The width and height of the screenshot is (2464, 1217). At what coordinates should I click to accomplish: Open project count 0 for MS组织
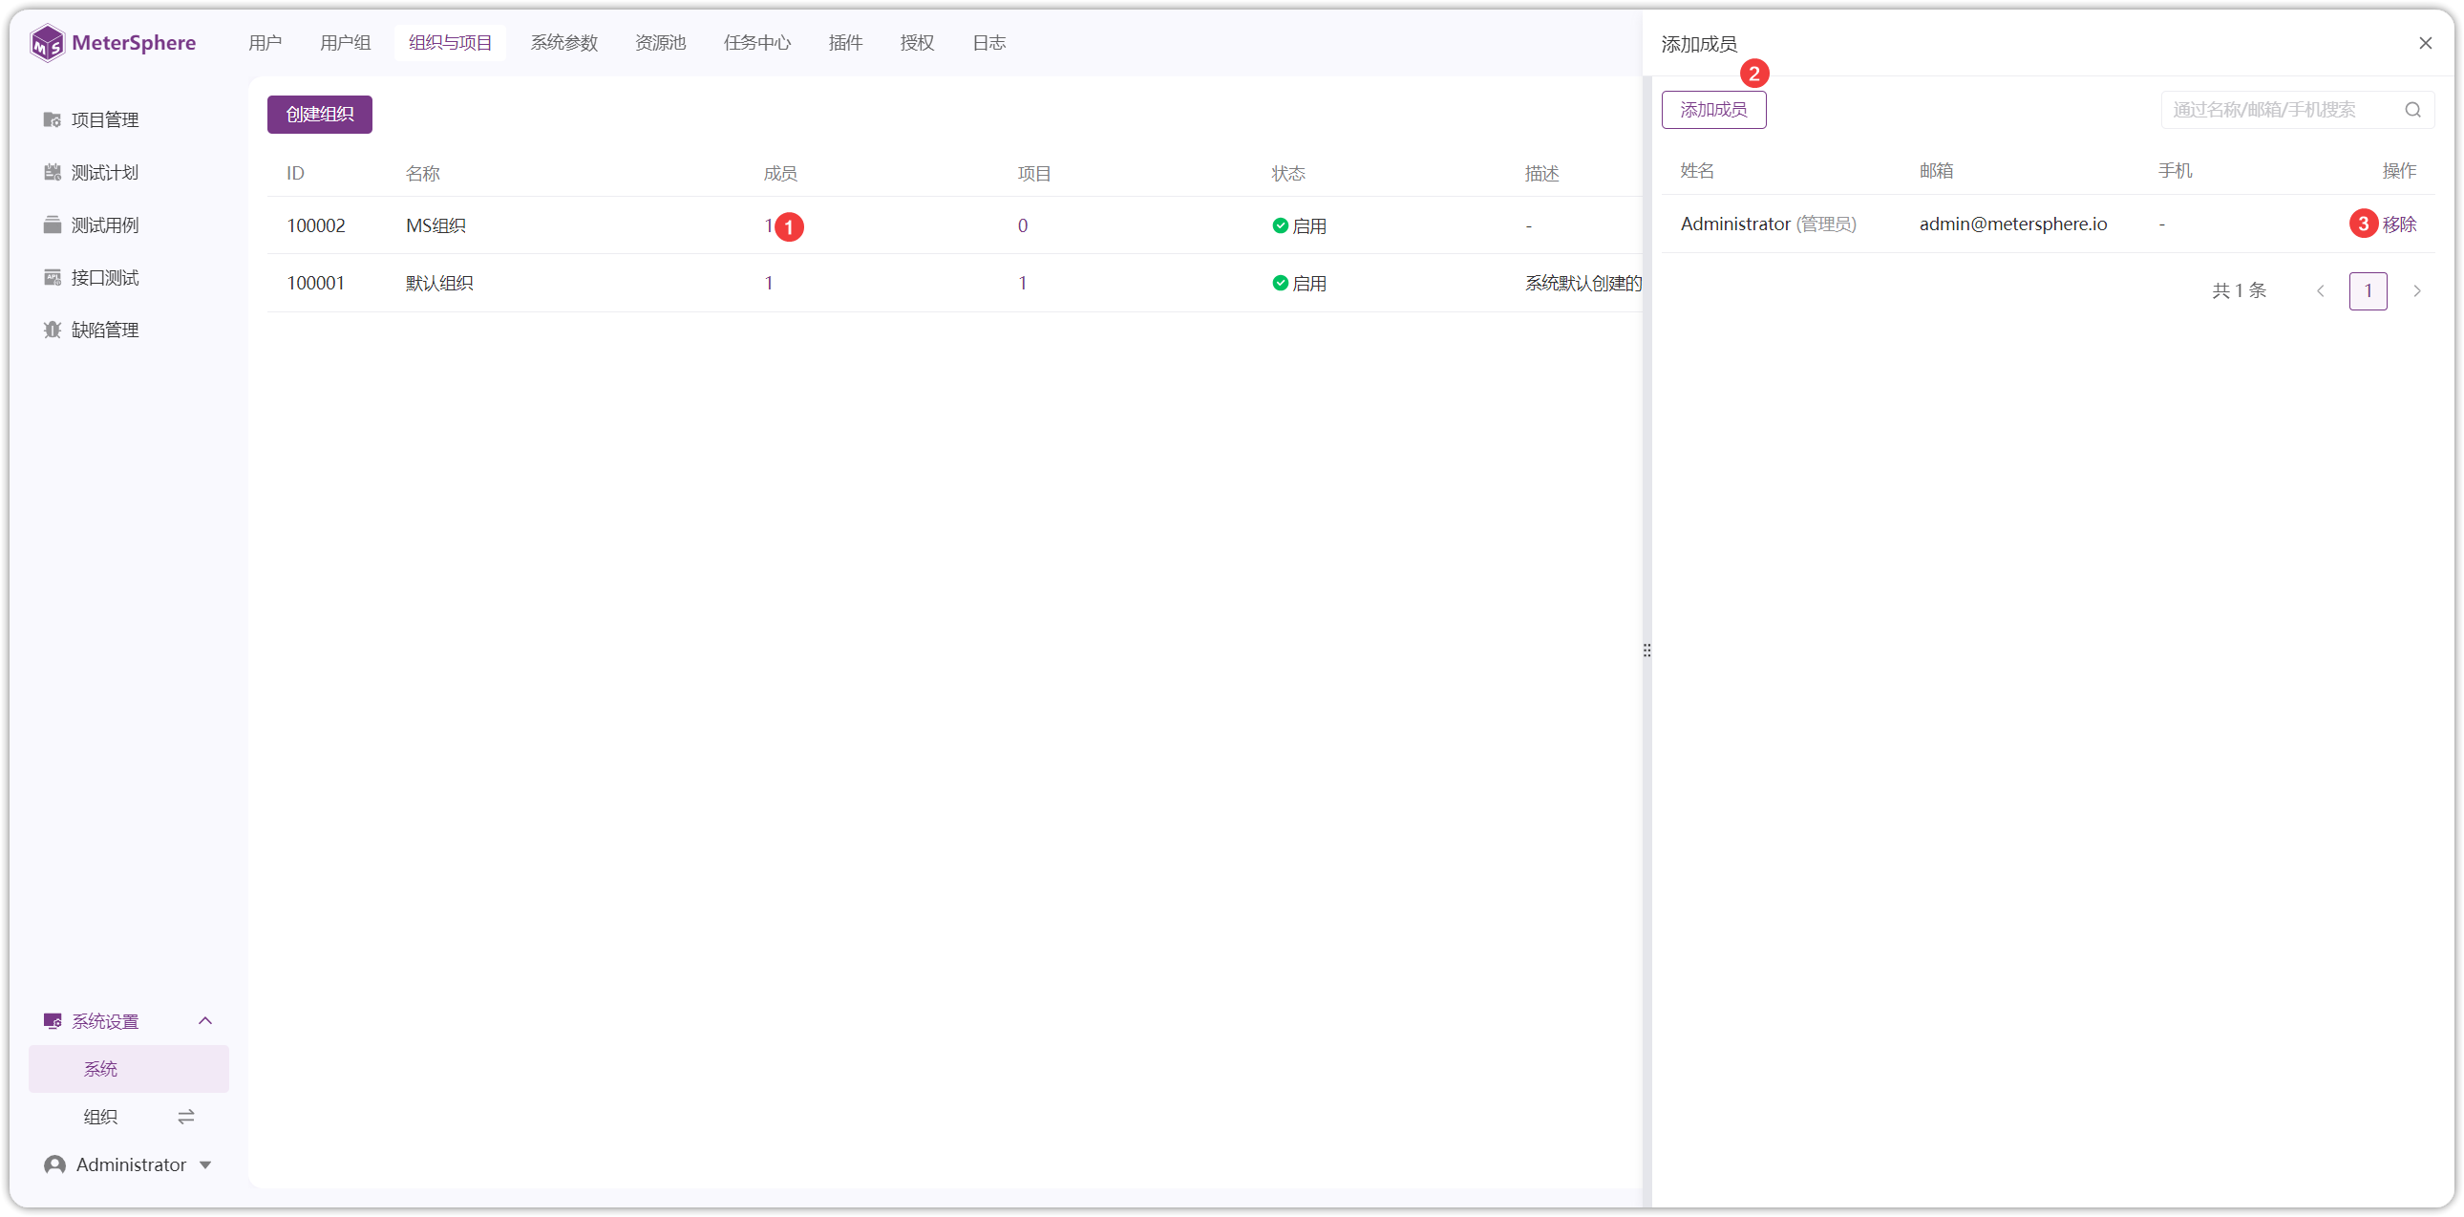coord(1023,225)
